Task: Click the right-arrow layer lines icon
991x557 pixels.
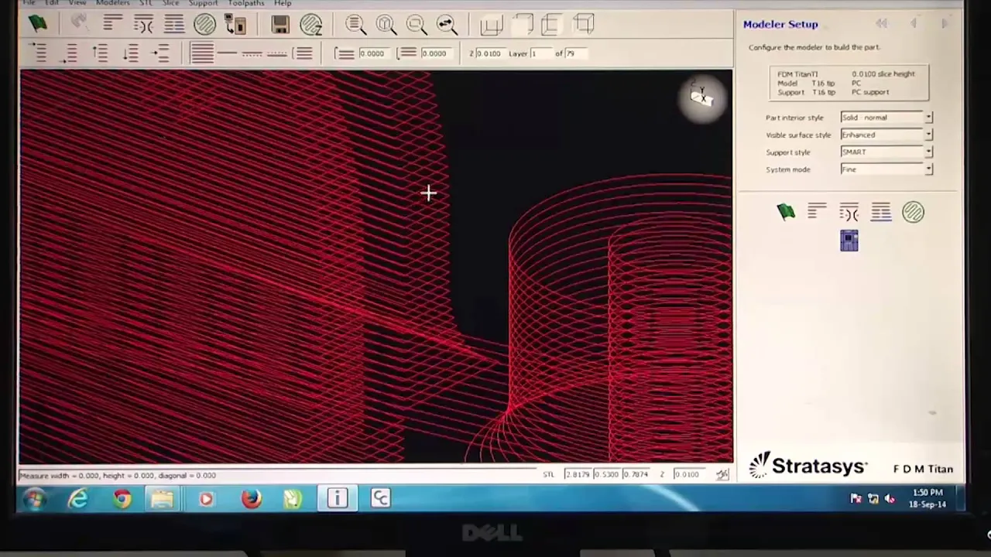Action: tap(160, 53)
